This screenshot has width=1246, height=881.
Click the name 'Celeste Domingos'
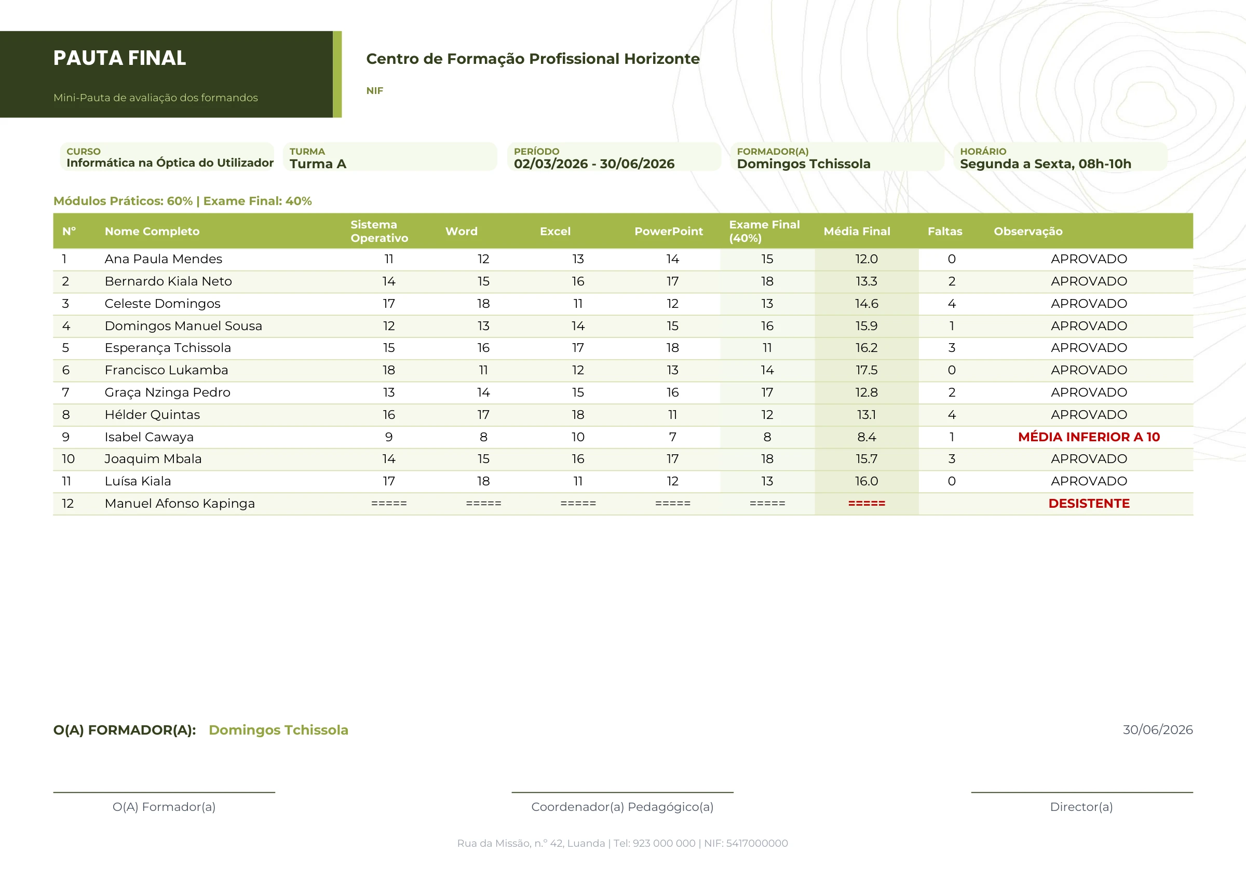tap(162, 303)
